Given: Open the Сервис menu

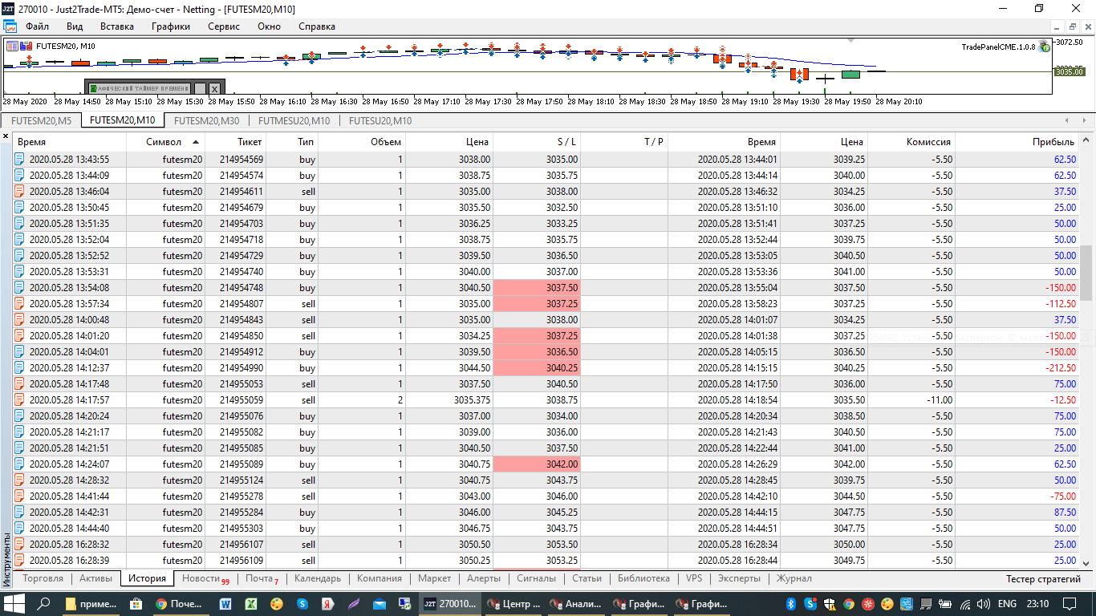Looking at the screenshot, I should coord(224,26).
